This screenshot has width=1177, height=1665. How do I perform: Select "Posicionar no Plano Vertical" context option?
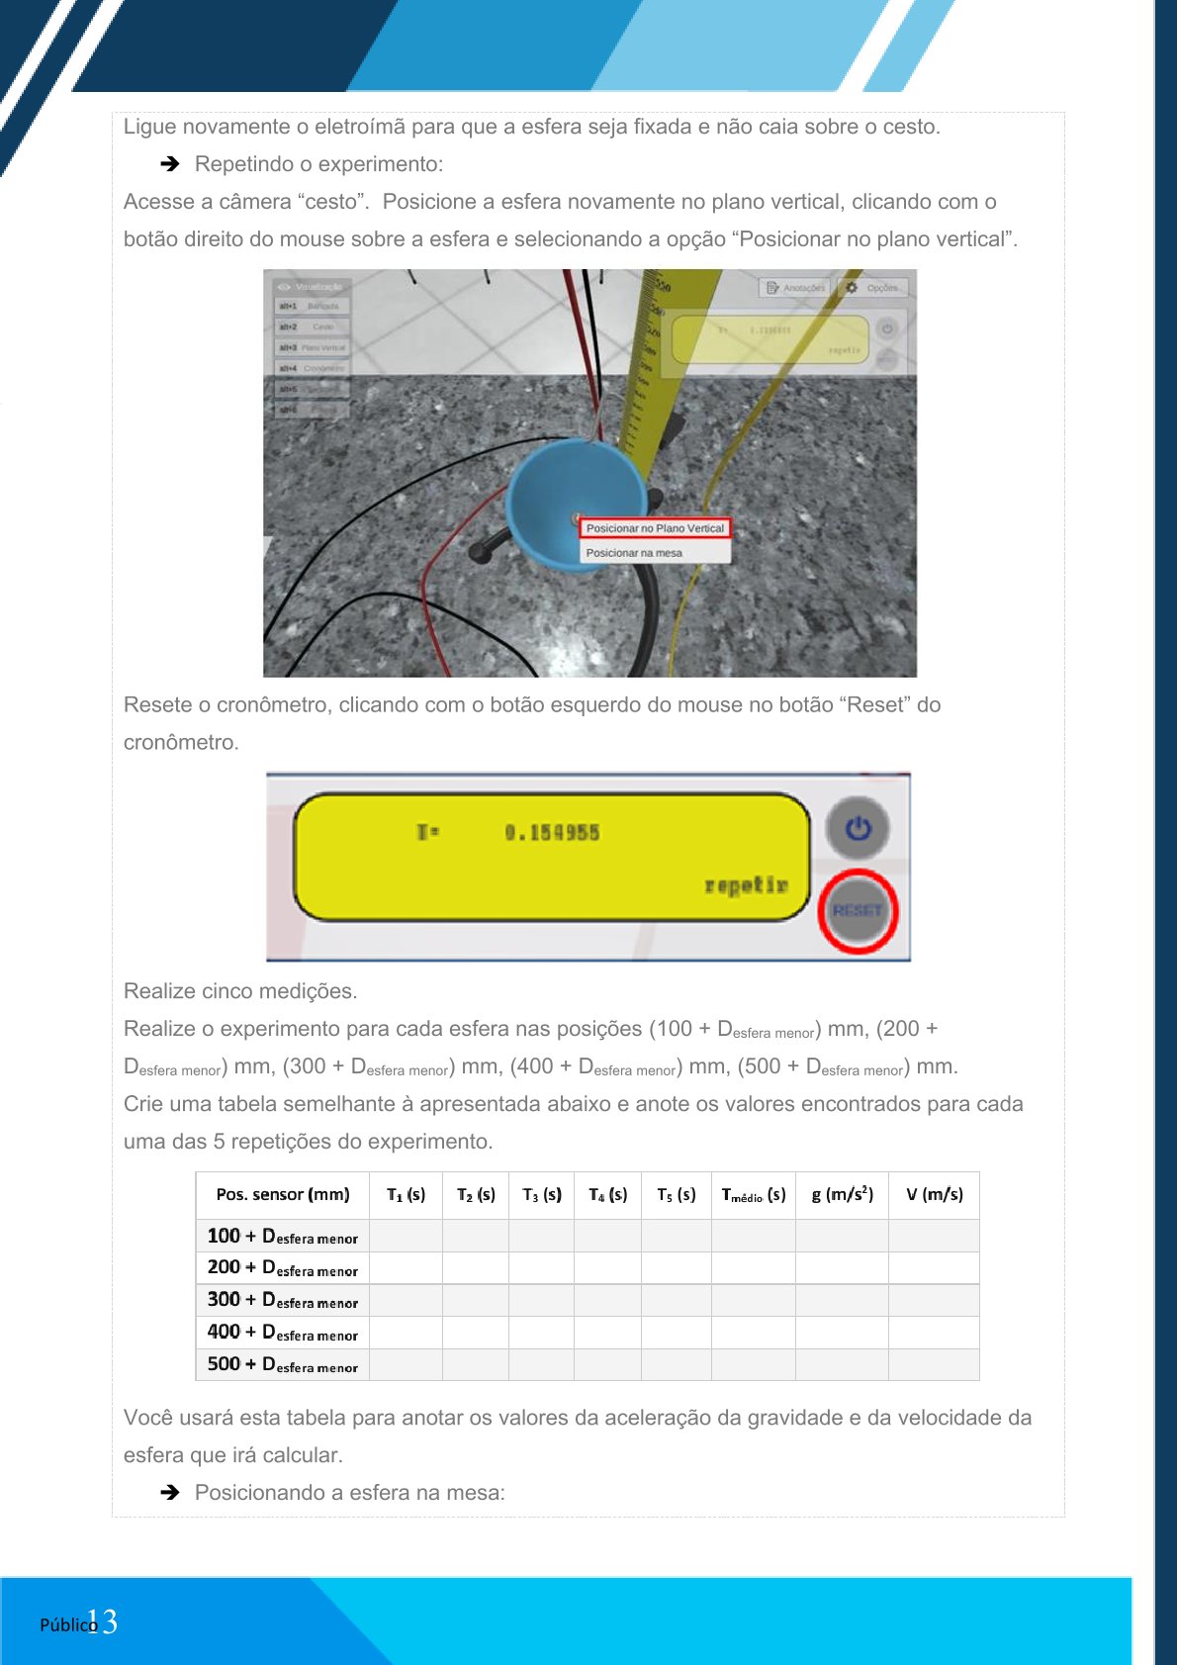point(655,528)
